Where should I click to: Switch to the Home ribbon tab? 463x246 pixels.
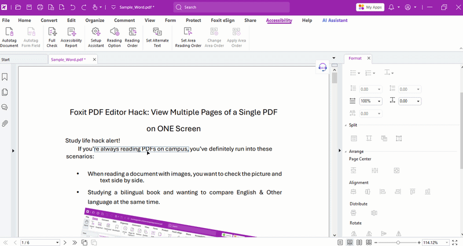(x=24, y=20)
